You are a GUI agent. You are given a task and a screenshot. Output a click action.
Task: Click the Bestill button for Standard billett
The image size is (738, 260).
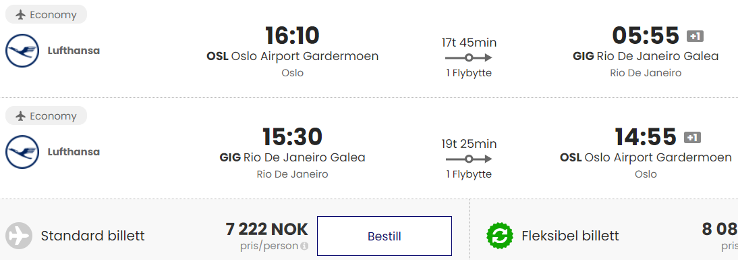pos(384,236)
